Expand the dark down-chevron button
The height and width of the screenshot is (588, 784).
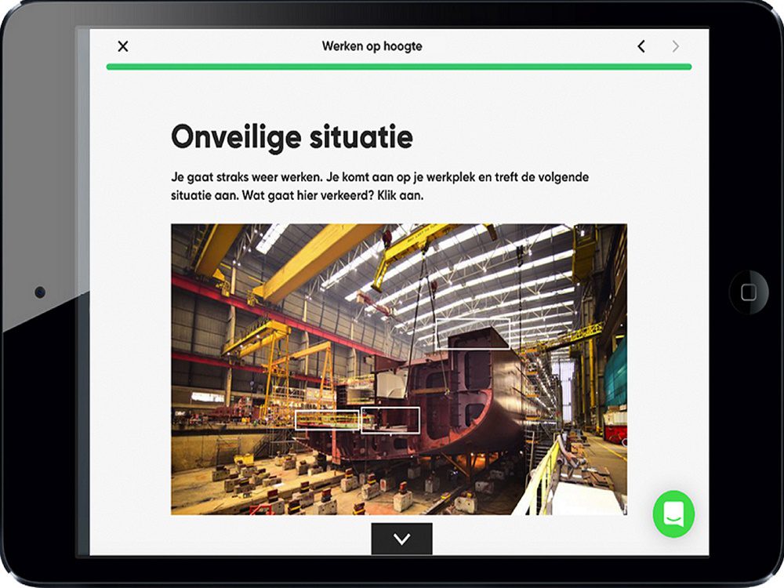(x=402, y=539)
